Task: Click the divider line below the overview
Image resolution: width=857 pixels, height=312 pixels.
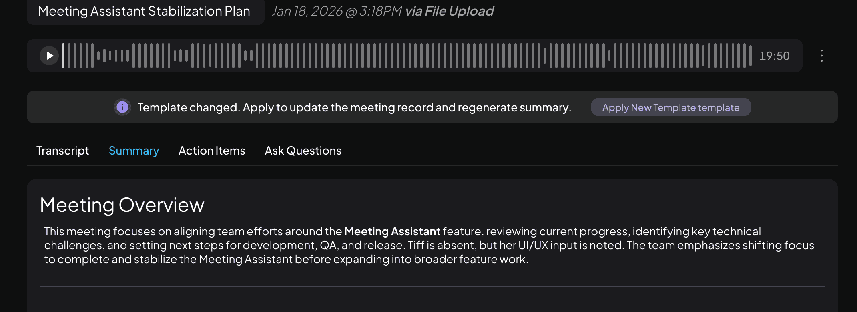Action: [x=432, y=286]
